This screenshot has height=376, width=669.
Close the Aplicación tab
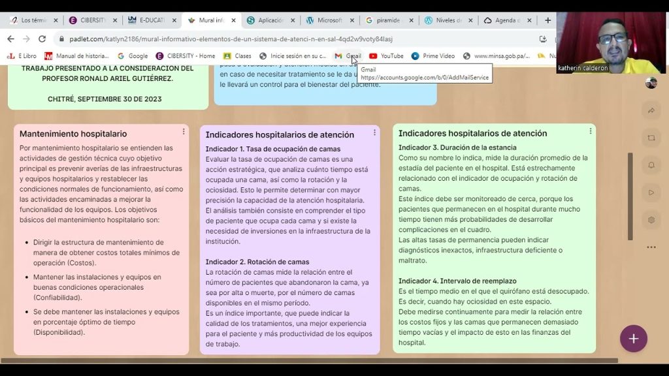293,20
